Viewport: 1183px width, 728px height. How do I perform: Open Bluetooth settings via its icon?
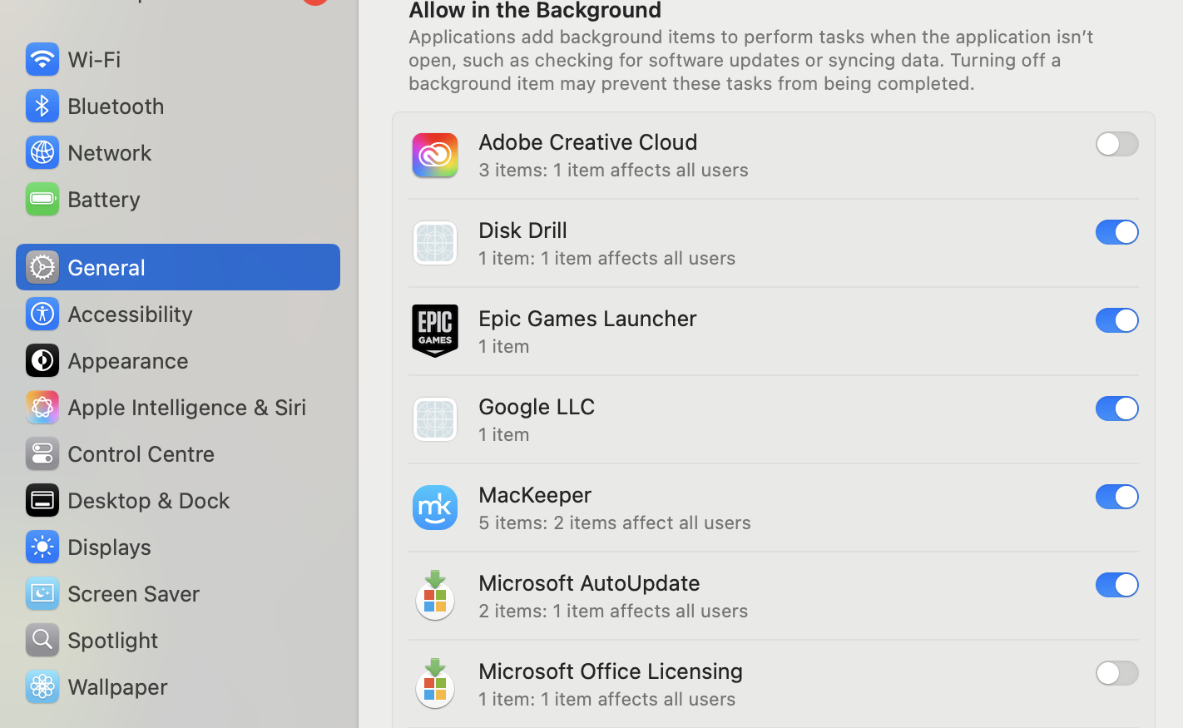pos(42,106)
